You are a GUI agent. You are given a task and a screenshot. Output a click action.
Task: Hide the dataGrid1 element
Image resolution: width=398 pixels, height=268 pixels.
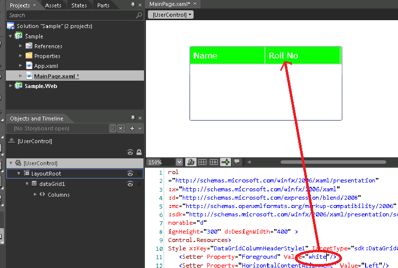click(130, 184)
